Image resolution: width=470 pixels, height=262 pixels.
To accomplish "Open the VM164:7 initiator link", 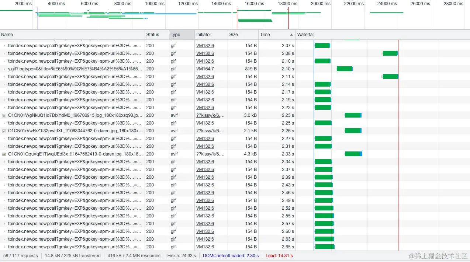I will click(205, 69).
